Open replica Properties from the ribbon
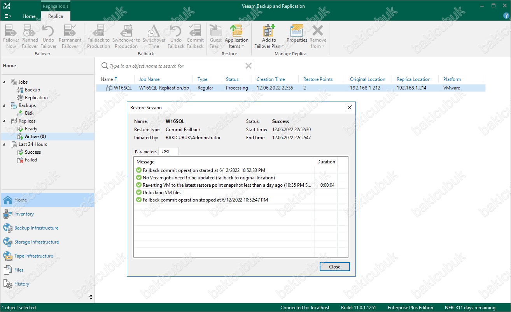511x312 pixels. (297, 33)
